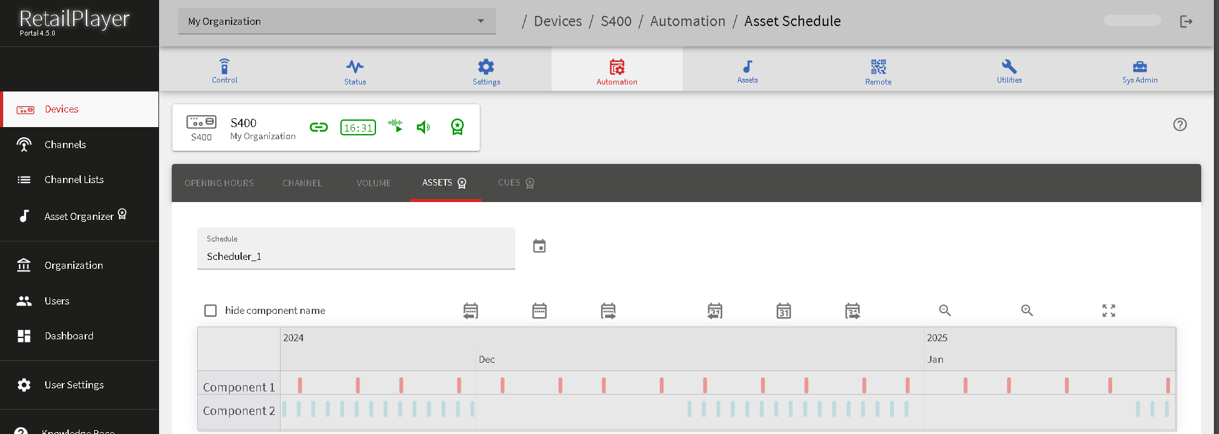Click the next month calendar icon
The height and width of the screenshot is (434, 1219).
(x=853, y=311)
